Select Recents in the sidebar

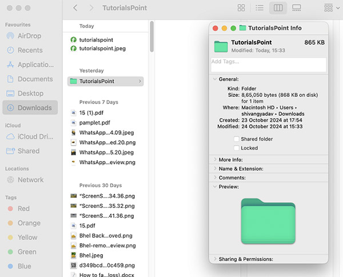pyautogui.click(x=30, y=50)
